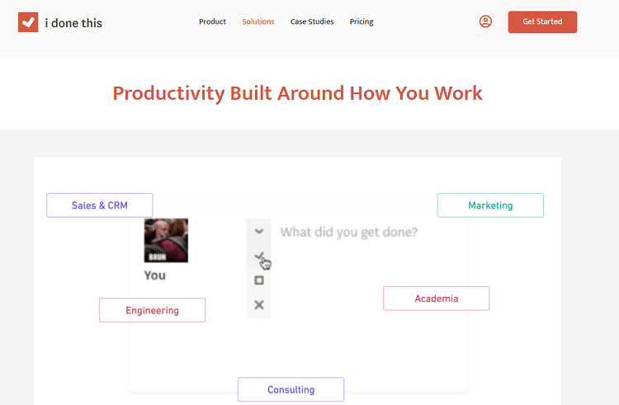Select the Sales & CRM solution

[100, 205]
